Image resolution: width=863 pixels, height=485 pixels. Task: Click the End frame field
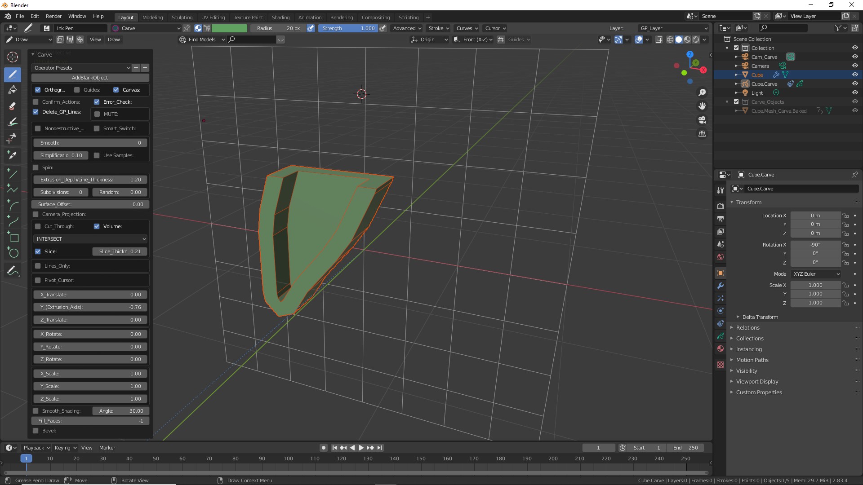[685, 448]
